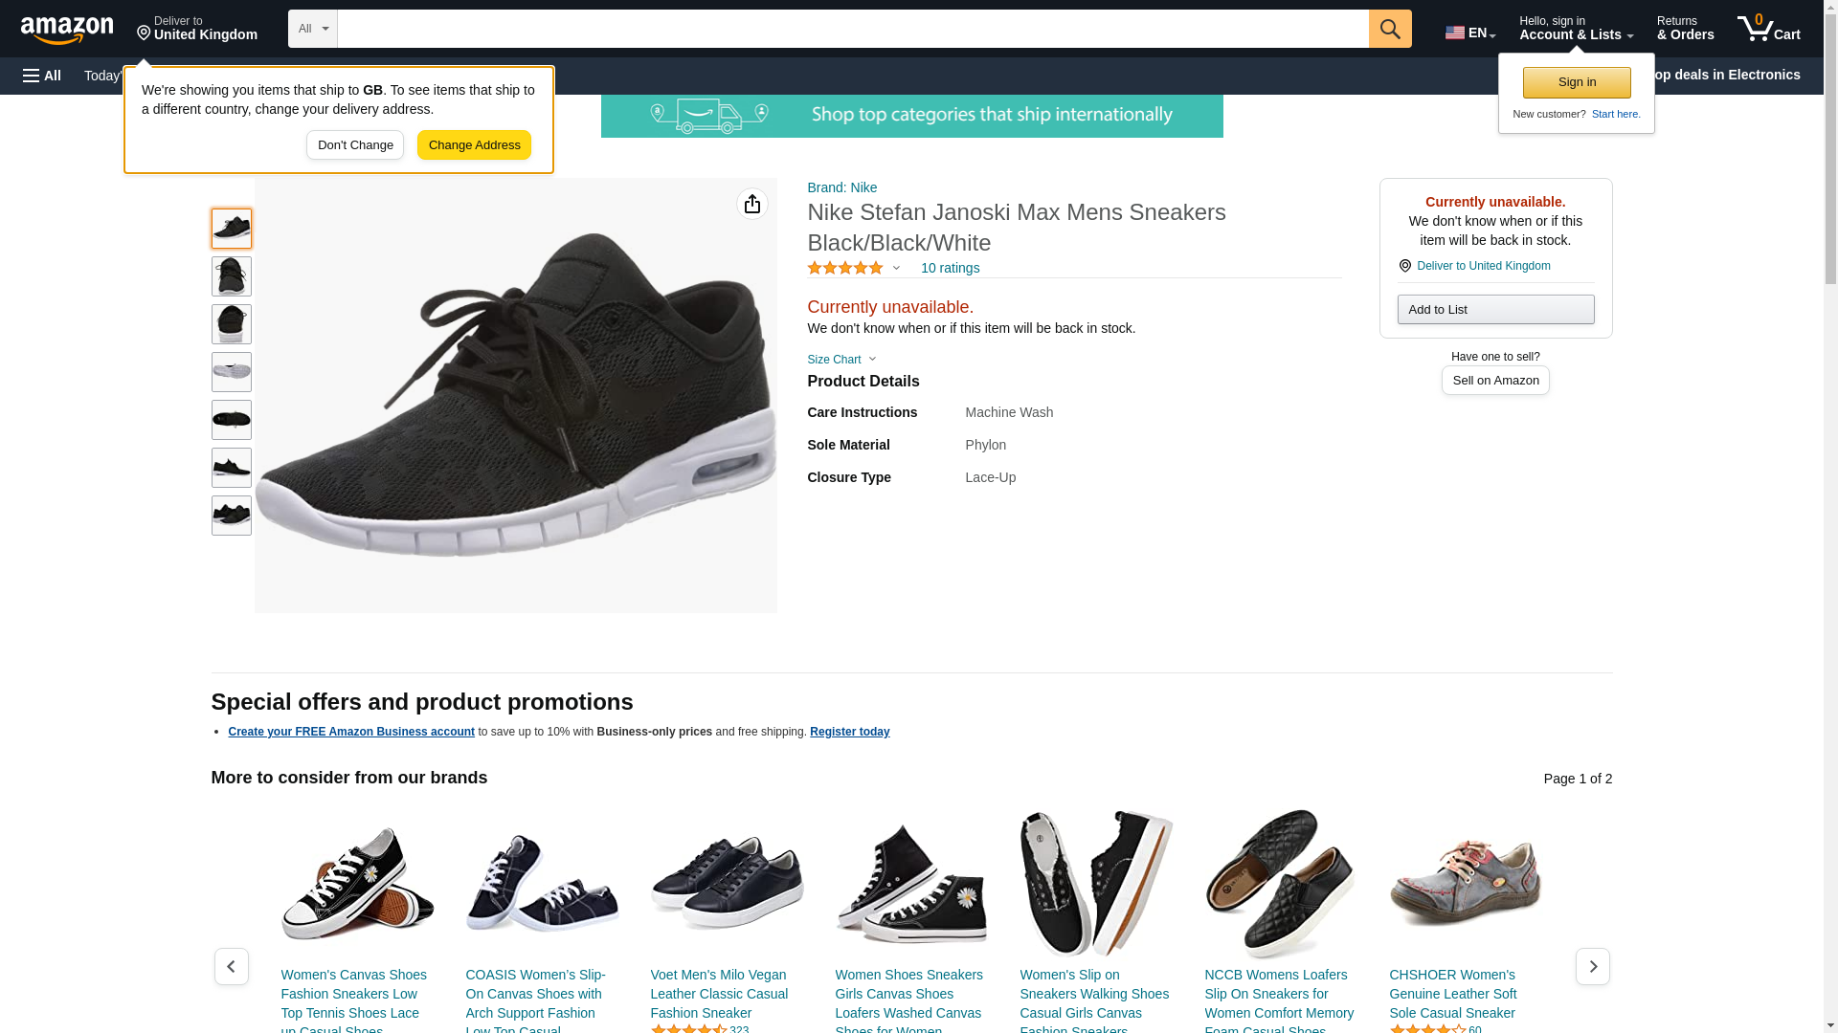Viewport: 1838px width, 1033px height.
Task: Open the EN language selector
Action: point(1469,32)
